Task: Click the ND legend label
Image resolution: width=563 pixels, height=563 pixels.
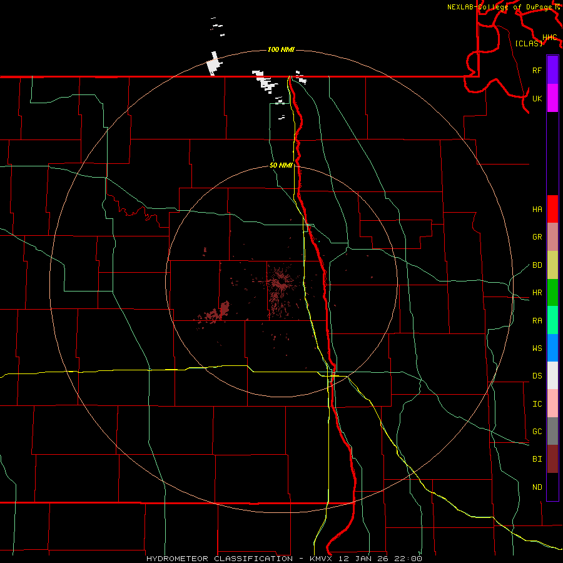Action: click(x=537, y=487)
